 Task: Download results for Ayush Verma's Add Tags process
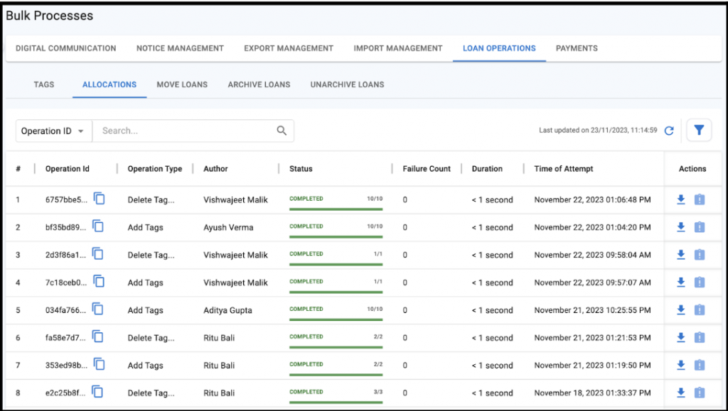(680, 227)
